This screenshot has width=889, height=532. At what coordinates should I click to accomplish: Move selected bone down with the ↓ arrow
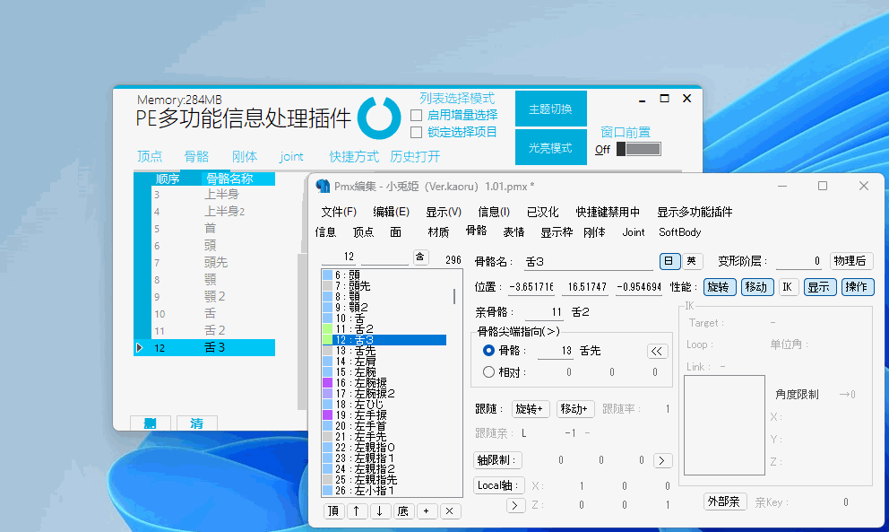click(380, 510)
